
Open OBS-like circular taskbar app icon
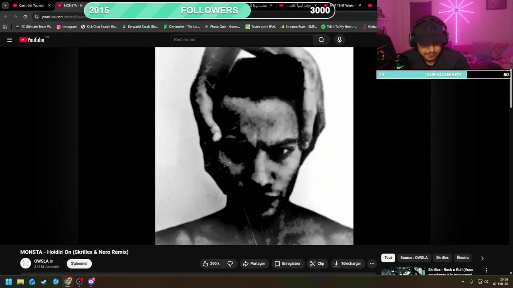tap(79, 282)
